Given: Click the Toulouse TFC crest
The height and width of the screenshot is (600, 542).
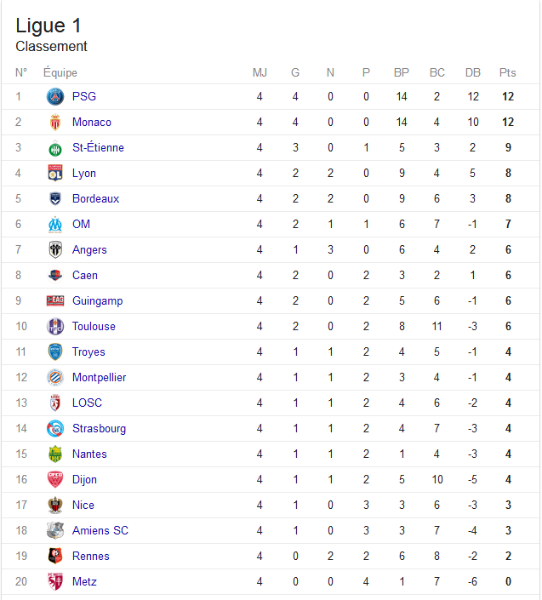Looking at the screenshot, I should pos(55,327).
